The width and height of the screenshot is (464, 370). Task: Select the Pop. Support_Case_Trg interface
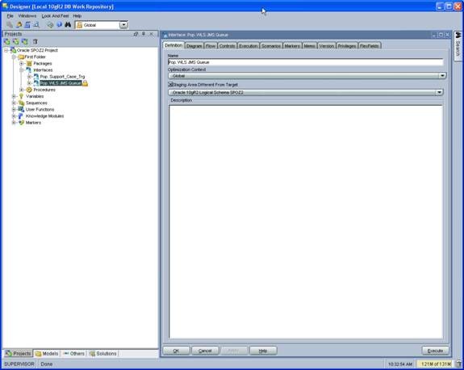pos(62,77)
